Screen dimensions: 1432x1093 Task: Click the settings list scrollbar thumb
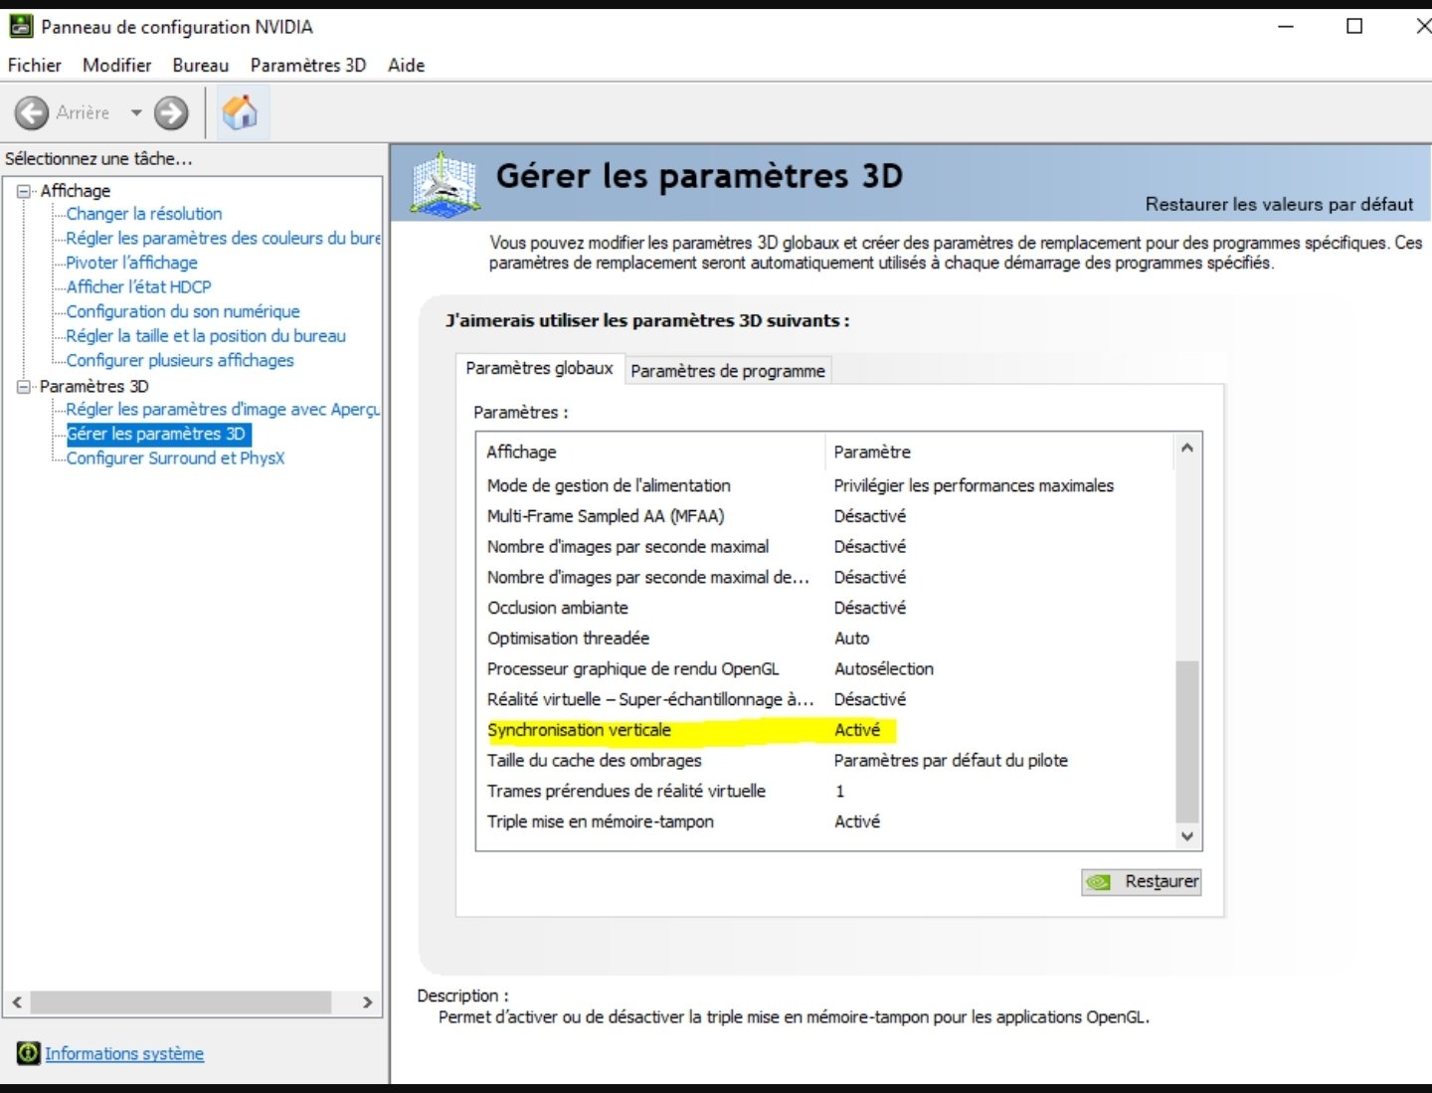click(1187, 741)
